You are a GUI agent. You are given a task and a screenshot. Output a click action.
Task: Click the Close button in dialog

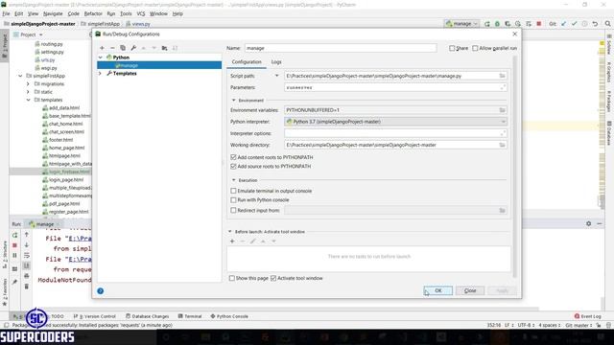[470, 290]
